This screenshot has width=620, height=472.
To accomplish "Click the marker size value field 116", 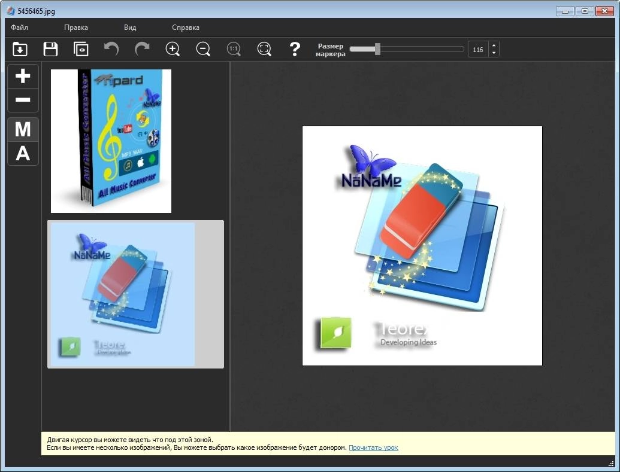I will (x=478, y=50).
